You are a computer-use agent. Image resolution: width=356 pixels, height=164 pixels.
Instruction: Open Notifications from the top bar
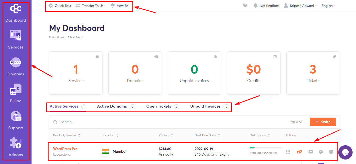[266, 5]
